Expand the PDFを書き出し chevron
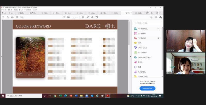The width and height of the screenshot is (206, 105). (x=159, y=29)
